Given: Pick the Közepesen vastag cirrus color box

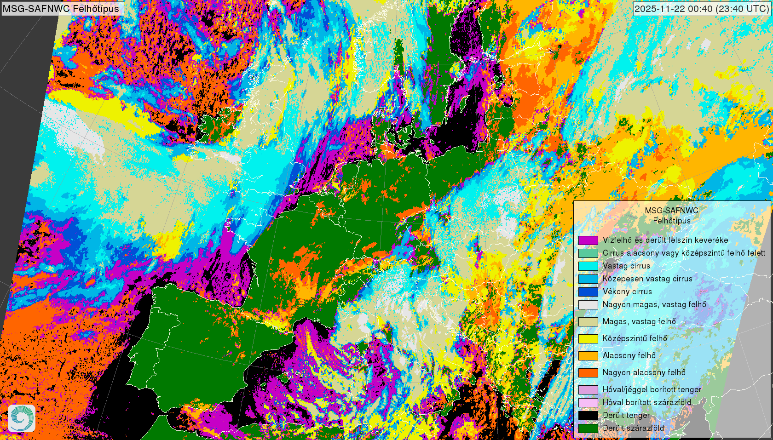Looking at the screenshot, I should 588,279.
